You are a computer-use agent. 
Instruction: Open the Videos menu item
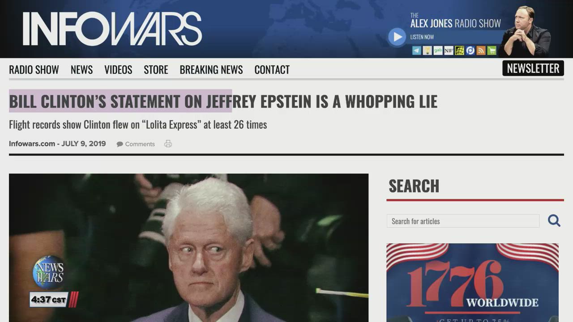pos(118,70)
